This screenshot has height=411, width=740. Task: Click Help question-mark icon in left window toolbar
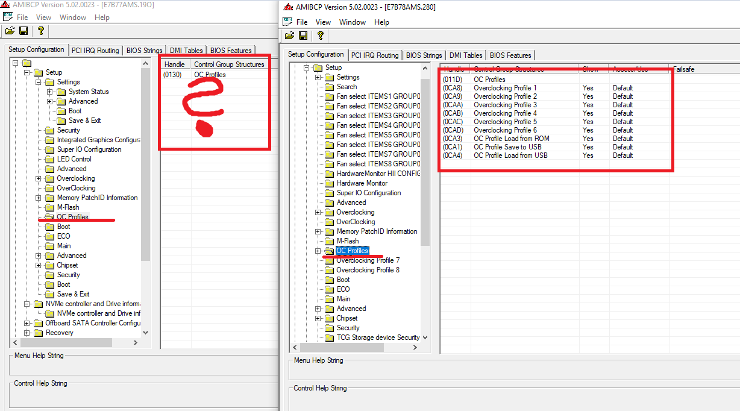point(40,31)
